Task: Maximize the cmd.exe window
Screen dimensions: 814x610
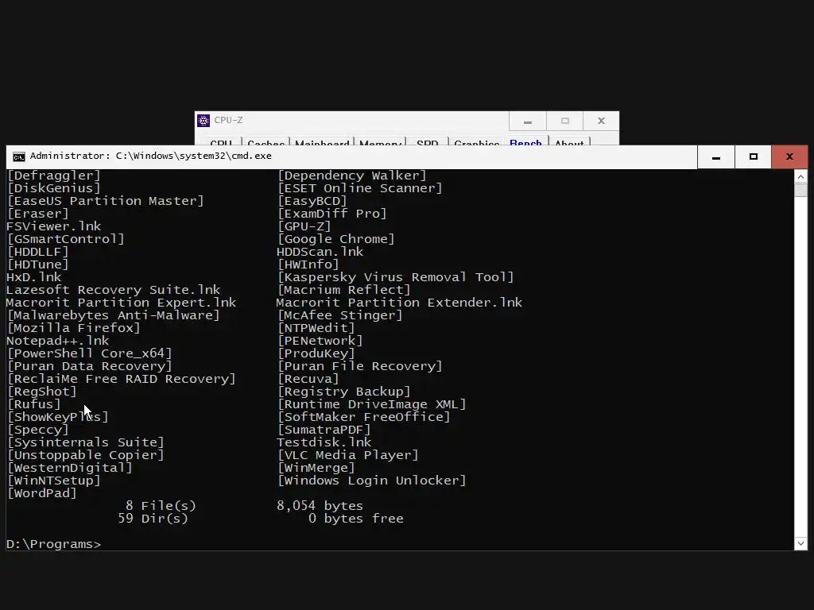Action: [754, 157]
